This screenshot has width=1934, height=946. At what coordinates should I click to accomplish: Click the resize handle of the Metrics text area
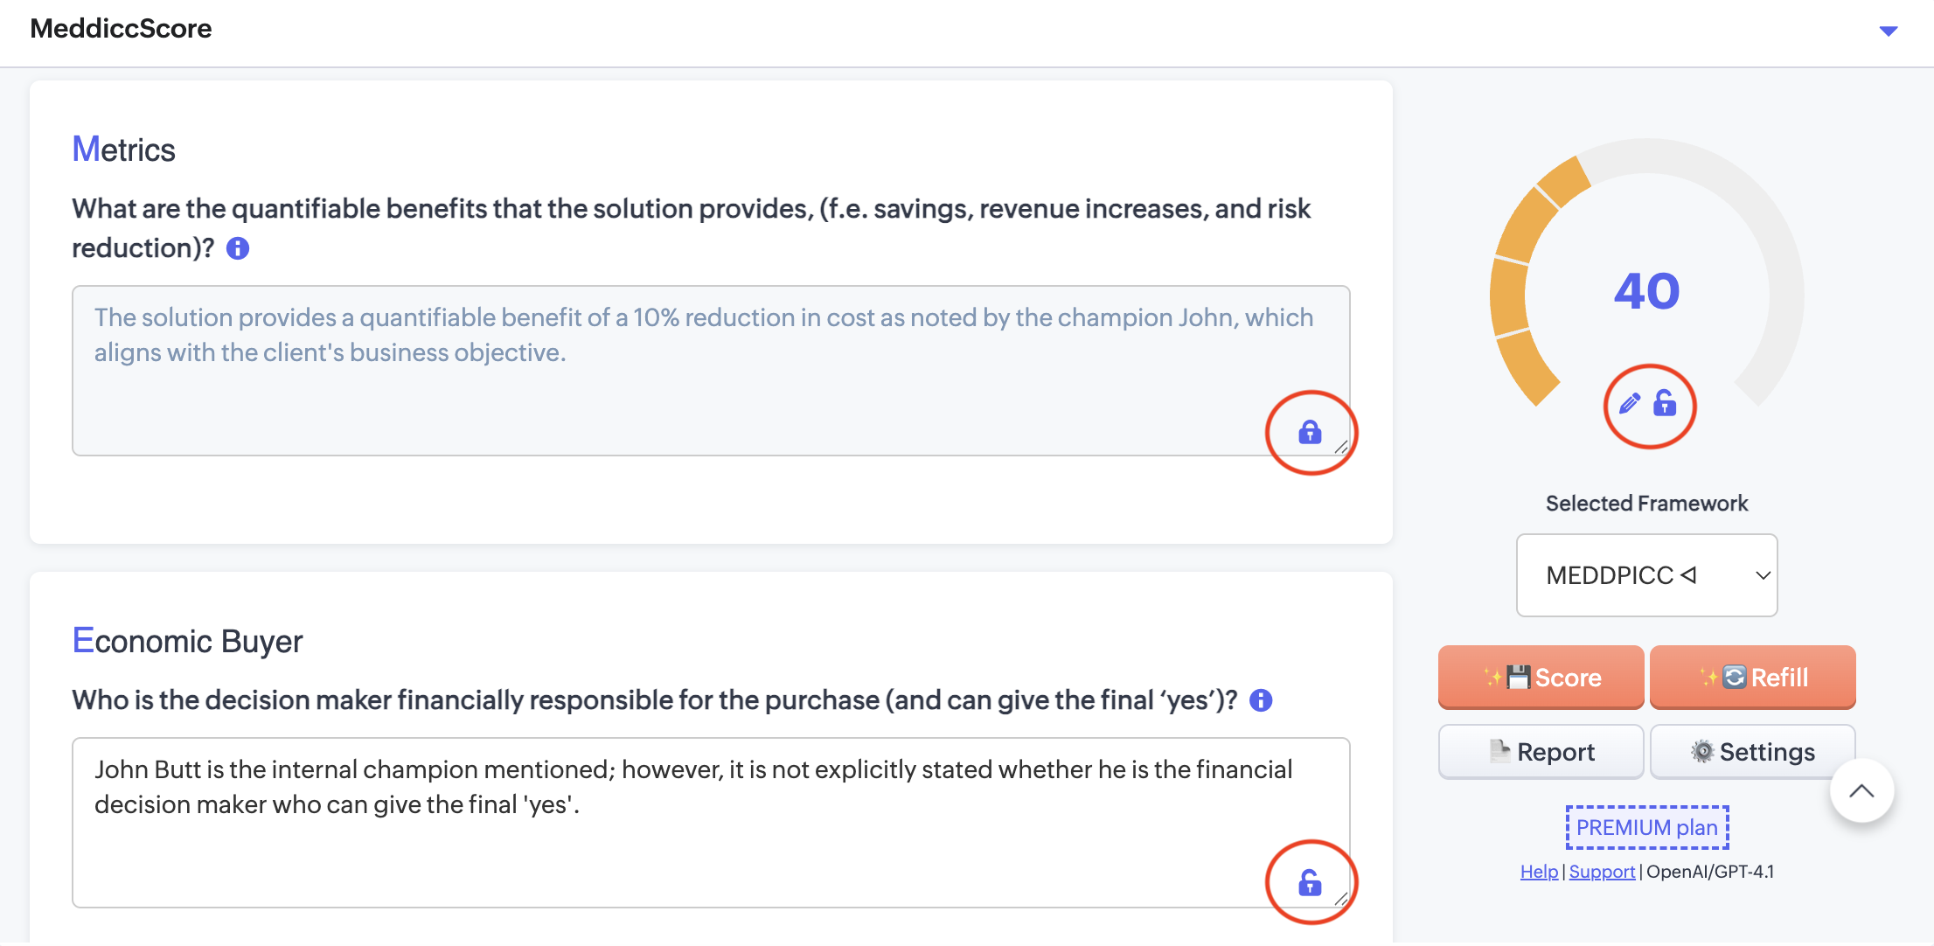pyautogui.click(x=1341, y=447)
